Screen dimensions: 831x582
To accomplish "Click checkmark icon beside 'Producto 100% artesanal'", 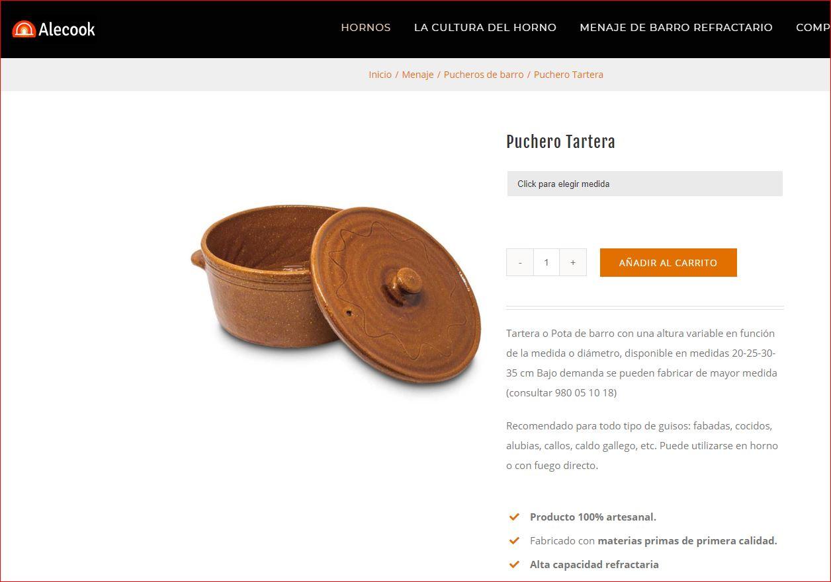I will [x=514, y=517].
